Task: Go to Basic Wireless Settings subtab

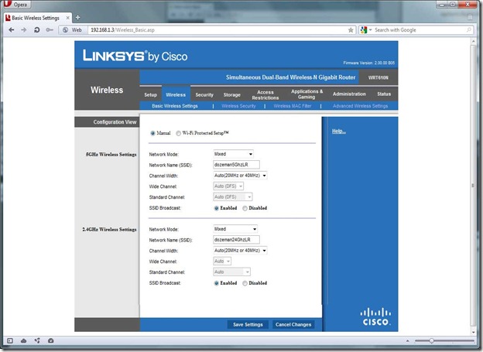Action: [x=175, y=106]
